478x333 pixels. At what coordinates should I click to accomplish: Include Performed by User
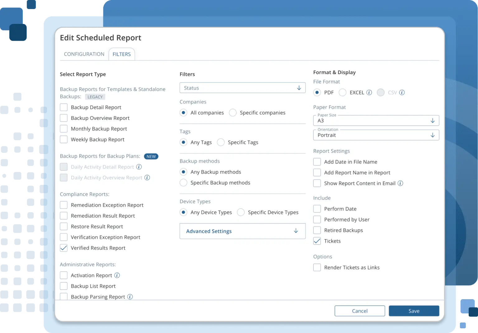click(x=317, y=219)
